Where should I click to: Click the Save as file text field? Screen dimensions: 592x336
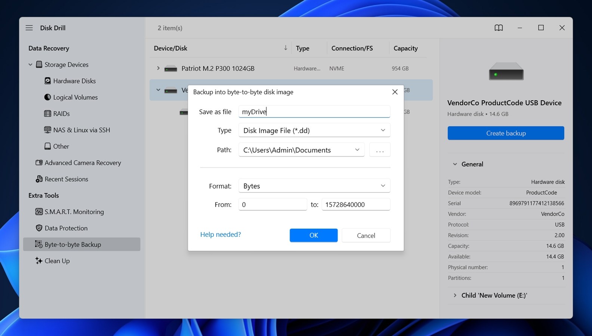[314, 112]
